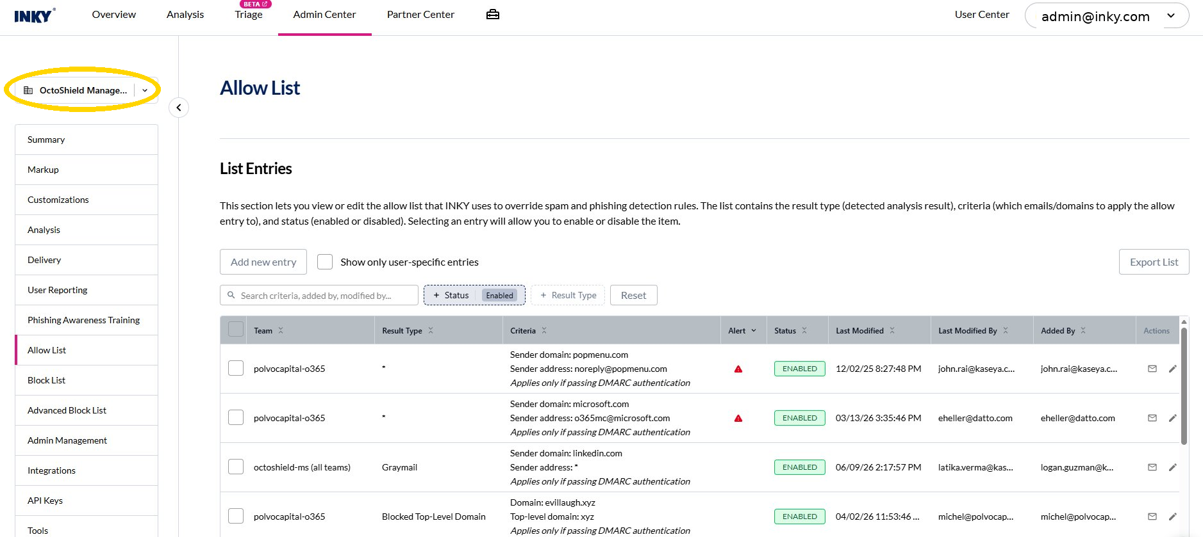The width and height of the screenshot is (1203, 537).
Task: Open User Center
Action: pyautogui.click(x=982, y=15)
